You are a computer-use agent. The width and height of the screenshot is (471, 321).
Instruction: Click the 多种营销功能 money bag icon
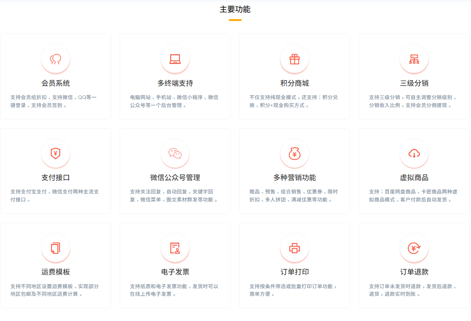point(294,153)
